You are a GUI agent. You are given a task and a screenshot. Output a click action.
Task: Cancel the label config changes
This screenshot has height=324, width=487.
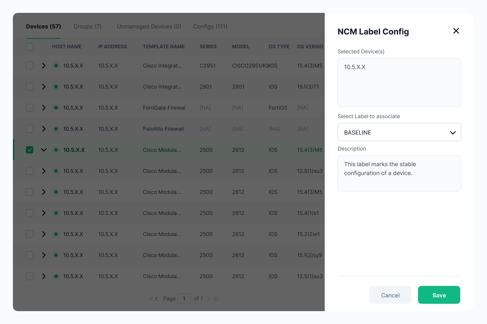coord(390,295)
